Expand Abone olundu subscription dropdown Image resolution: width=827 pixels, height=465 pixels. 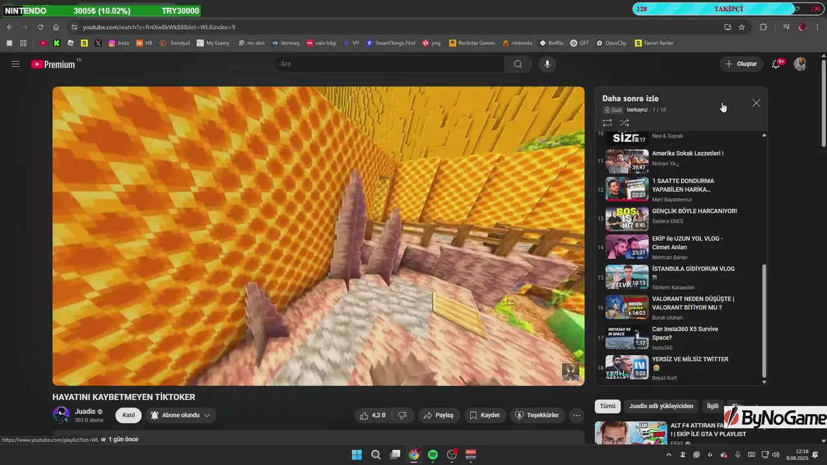[x=180, y=415]
